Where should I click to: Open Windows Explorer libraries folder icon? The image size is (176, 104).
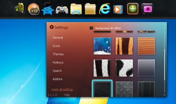pyautogui.click(x=76, y=9)
